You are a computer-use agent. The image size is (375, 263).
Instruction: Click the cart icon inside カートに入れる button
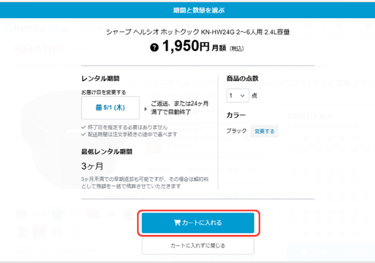177,223
